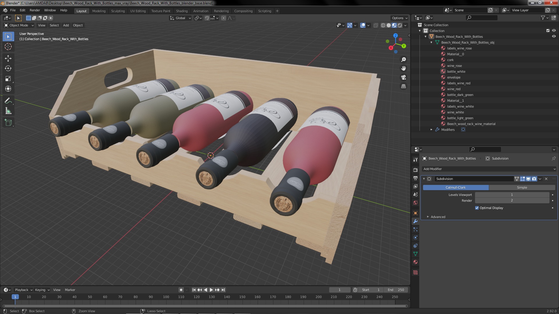Click Render levels value field

[x=512, y=200]
